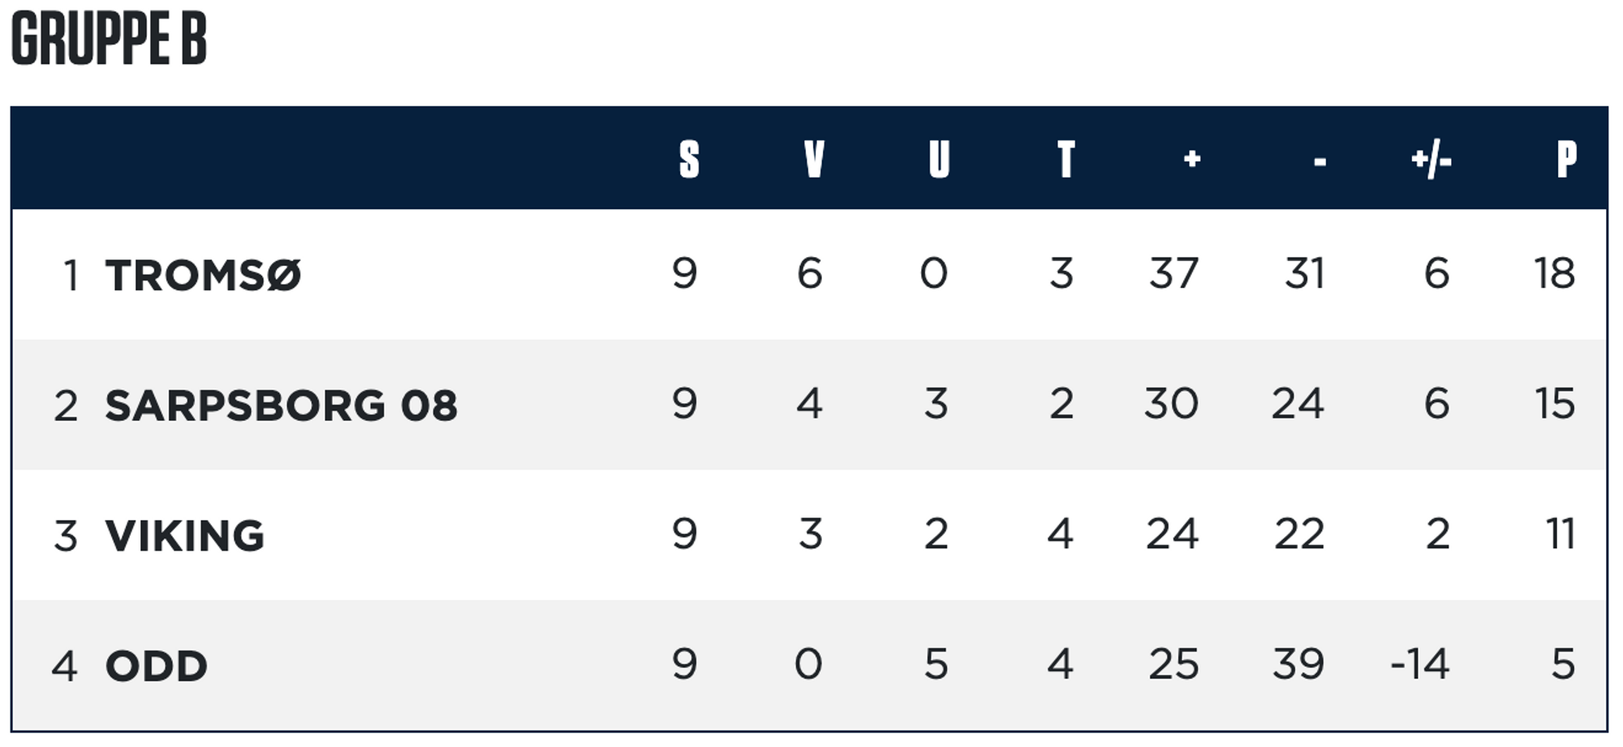Click the TROMSØ team name

203,275
